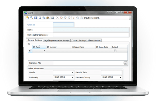This screenshot has height=101, width=156.
Task: Click the New record toolbar icon
Action: [x=28, y=18]
